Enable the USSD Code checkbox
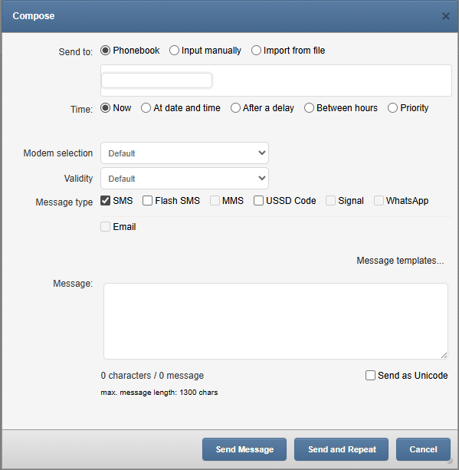This screenshot has height=470, width=459. 258,201
